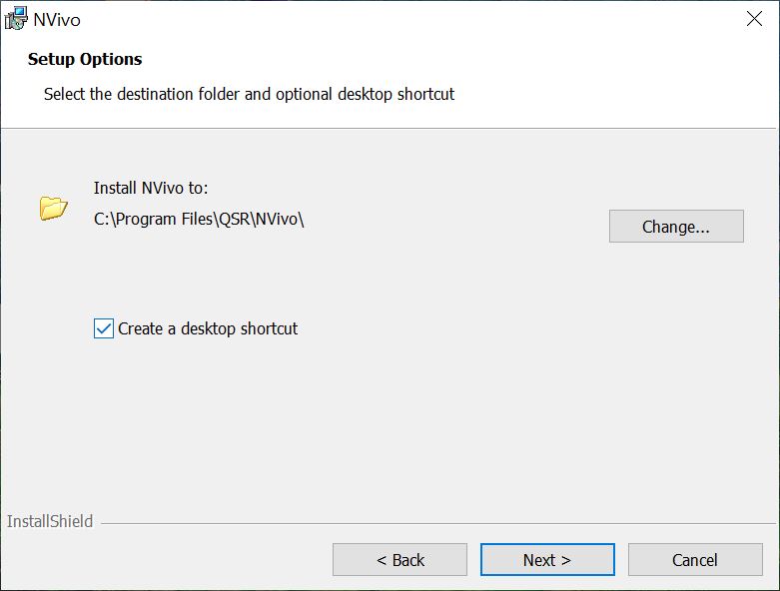This screenshot has height=591, width=780.
Task: Click the yellow destination folder icon
Action: pyautogui.click(x=54, y=208)
